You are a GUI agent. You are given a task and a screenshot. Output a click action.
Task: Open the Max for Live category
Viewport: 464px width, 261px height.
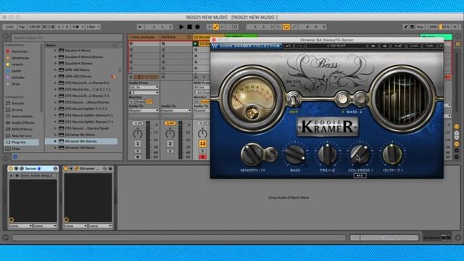[22, 136]
